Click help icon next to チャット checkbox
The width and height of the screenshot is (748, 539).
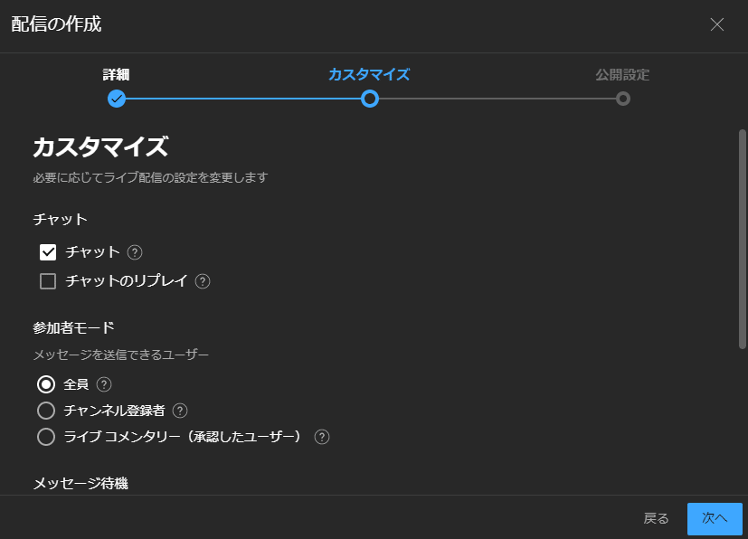(x=135, y=252)
